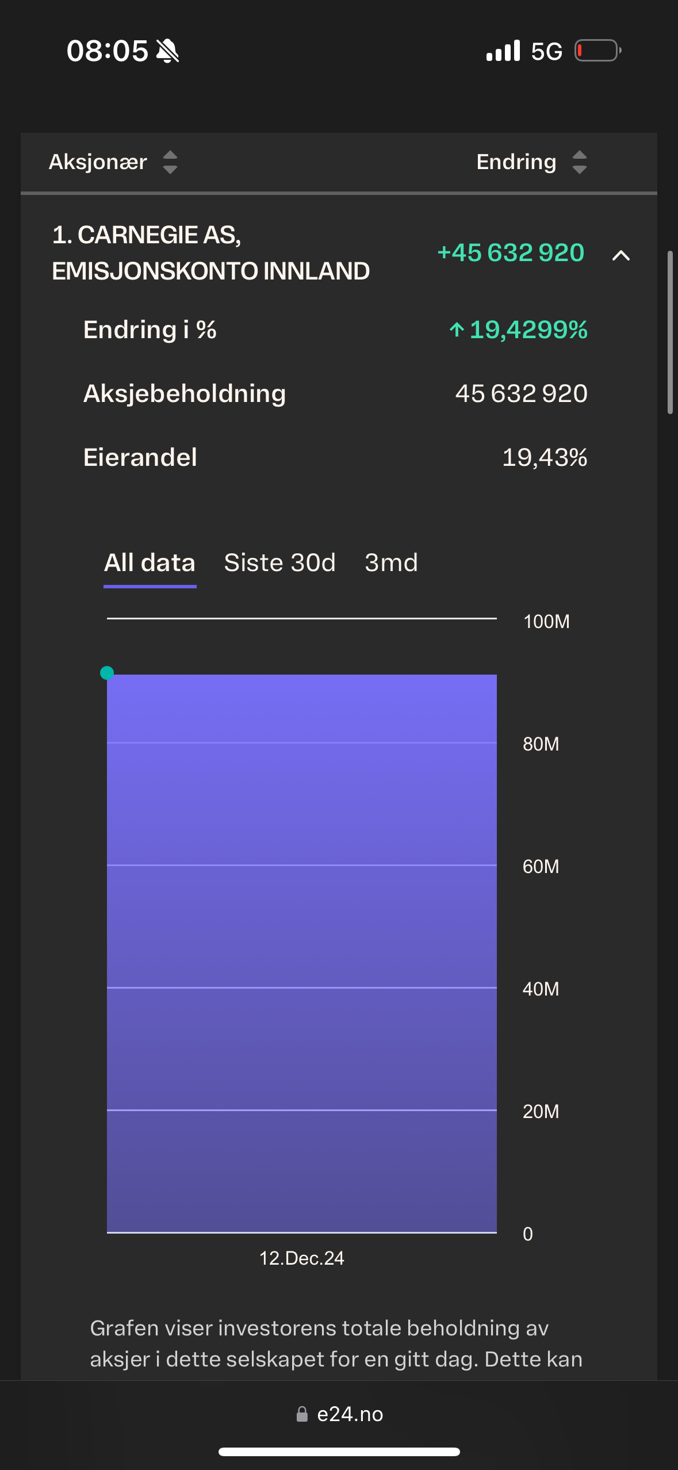Switch to the 3md chart tab
Viewport: 678px width, 1470px height.
click(x=391, y=562)
